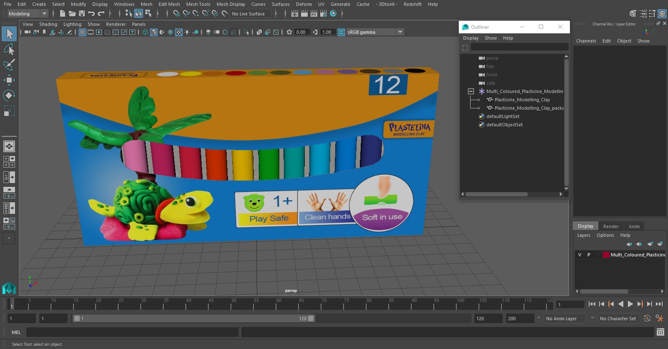
Task: Click the Redo arrow icon
Action: click(101, 14)
